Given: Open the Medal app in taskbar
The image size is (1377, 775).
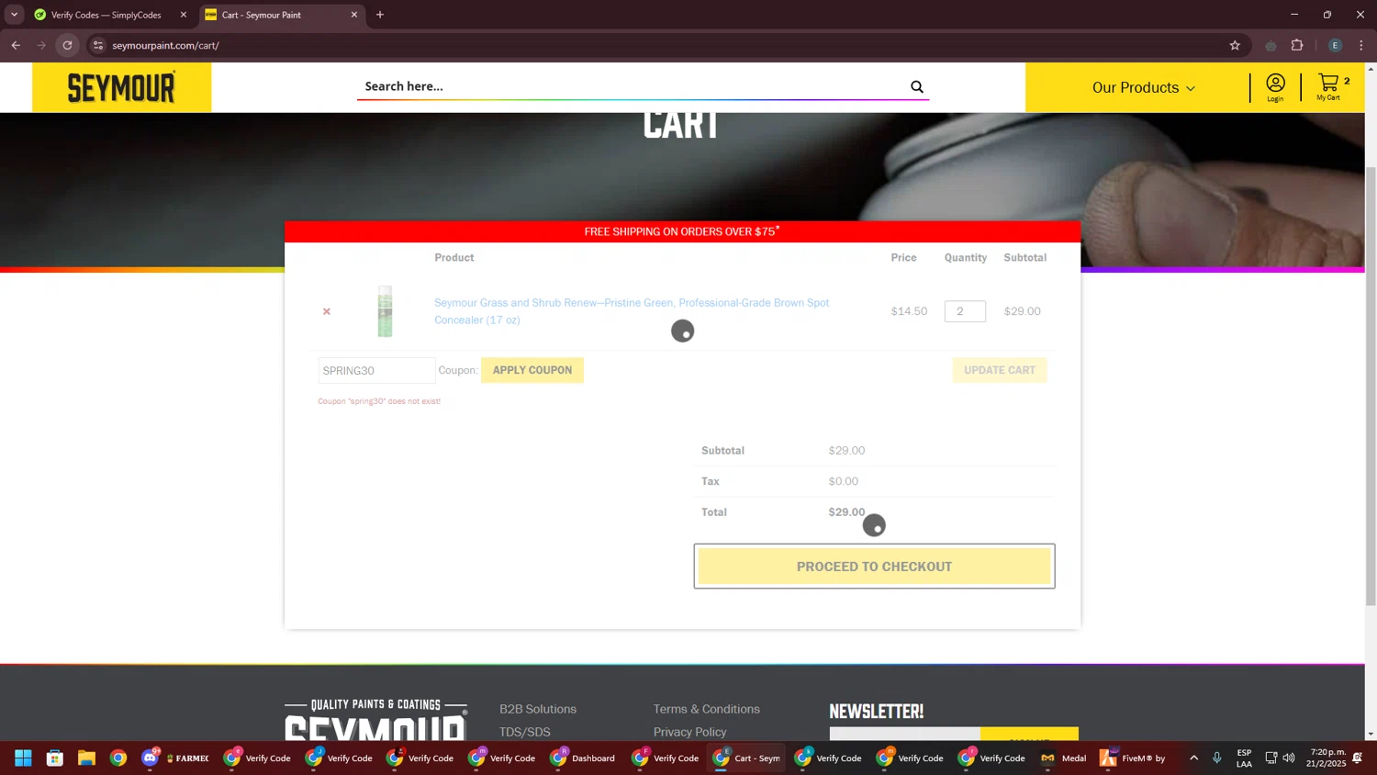Looking at the screenshot, I should (1063, 758).
